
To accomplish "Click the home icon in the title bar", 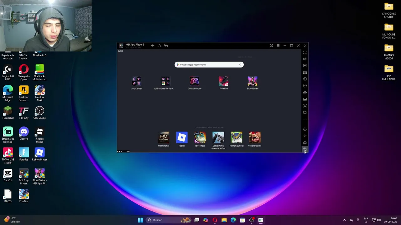I will (159, 46).
